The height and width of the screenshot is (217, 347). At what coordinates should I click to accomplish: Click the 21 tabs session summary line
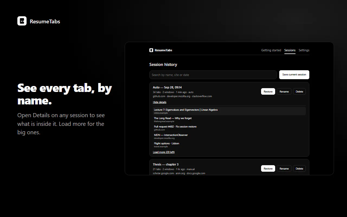point(174,169)
